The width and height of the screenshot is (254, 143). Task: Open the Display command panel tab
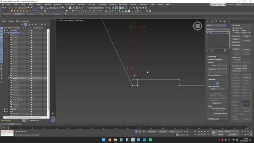pyautogui.click(x=225, y=21)
